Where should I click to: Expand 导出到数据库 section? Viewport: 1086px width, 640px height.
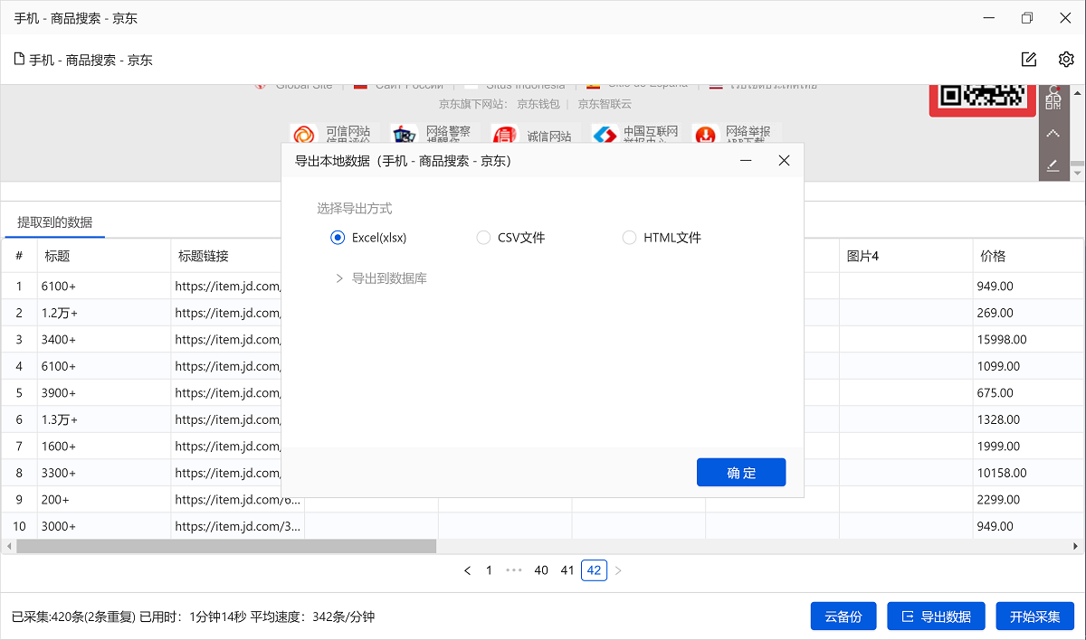pos(381,278)
